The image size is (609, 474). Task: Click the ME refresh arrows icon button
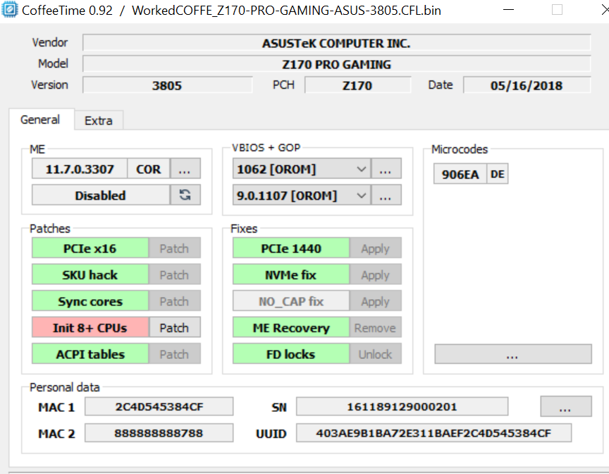coord(185,195)
